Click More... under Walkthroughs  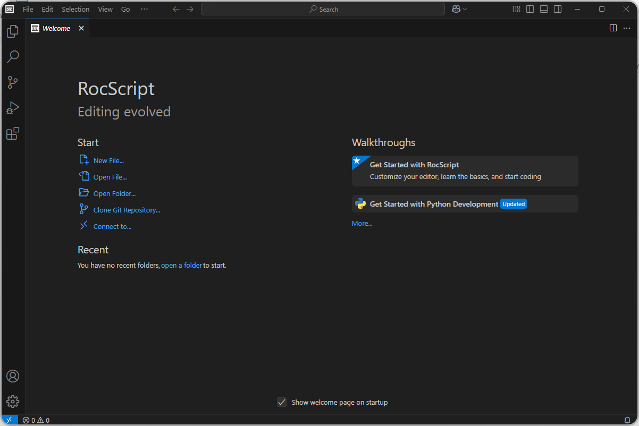pyautogui.click(x=361, y=223)
